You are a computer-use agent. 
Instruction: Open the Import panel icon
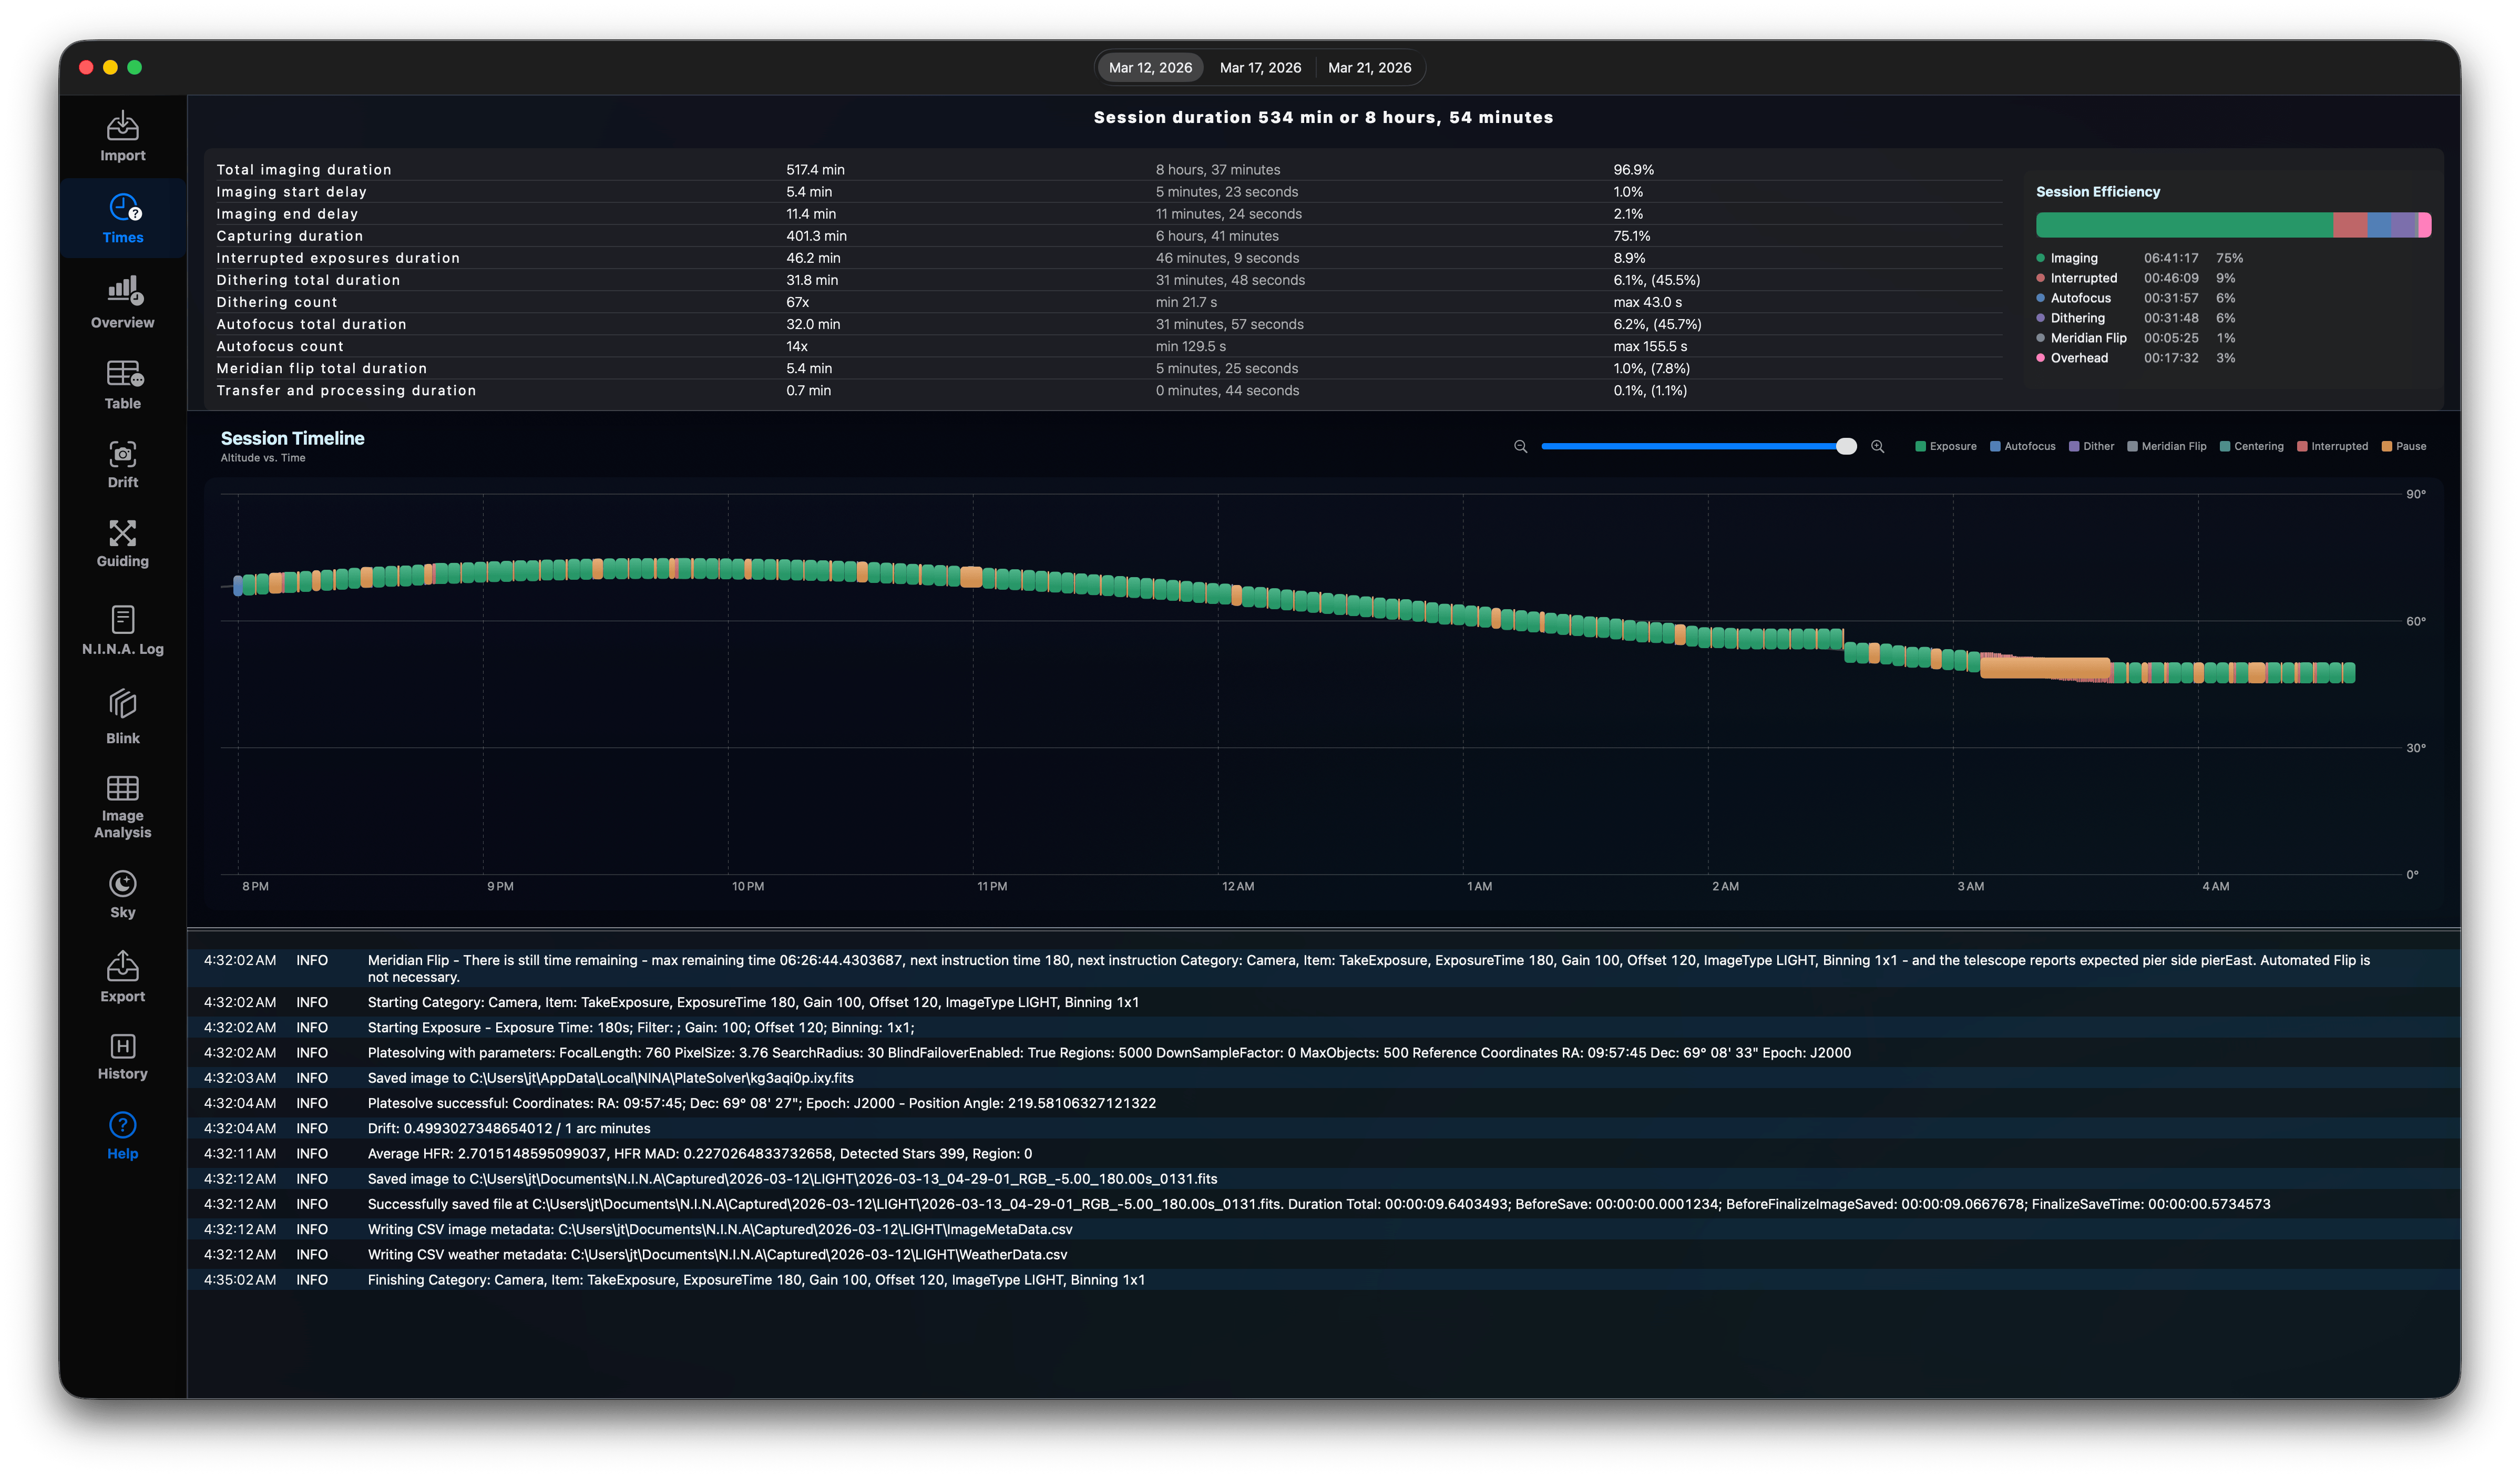point(122,126)
